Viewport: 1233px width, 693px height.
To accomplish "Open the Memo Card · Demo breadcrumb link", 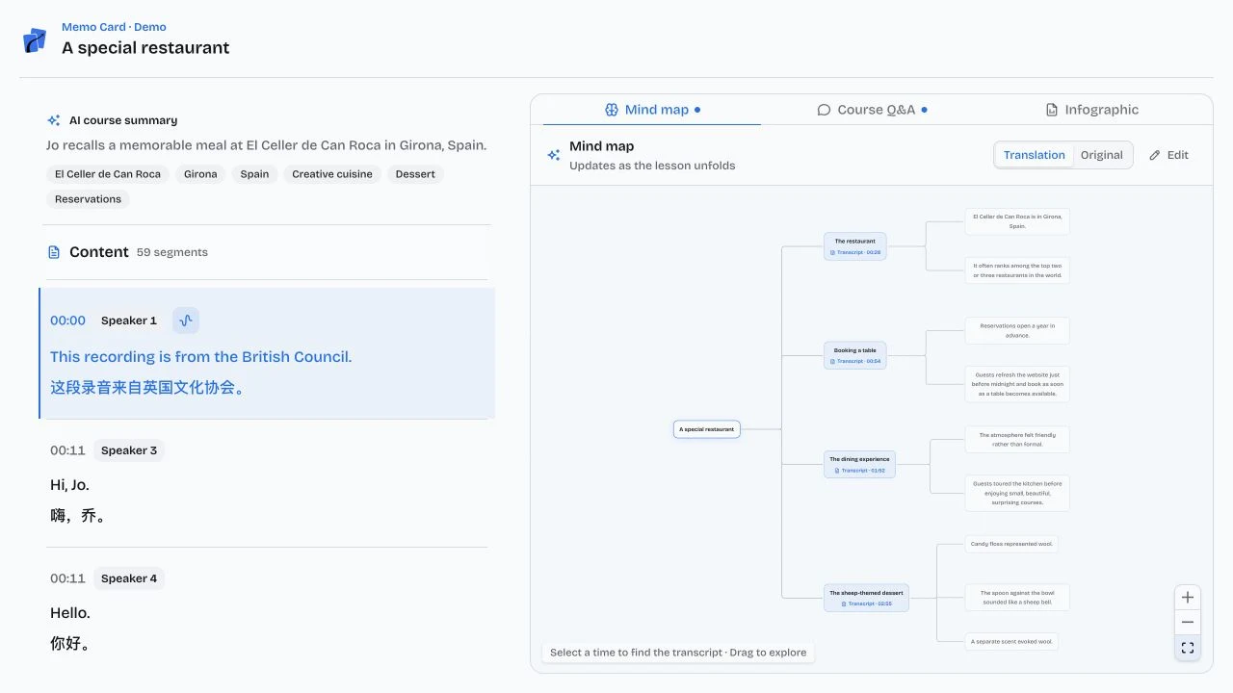I will point(114,27).
